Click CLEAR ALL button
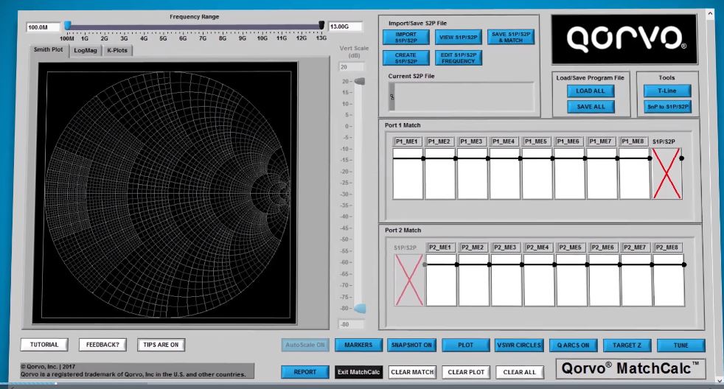Screen dimensions: 724x389 click(x=520, y=372)
